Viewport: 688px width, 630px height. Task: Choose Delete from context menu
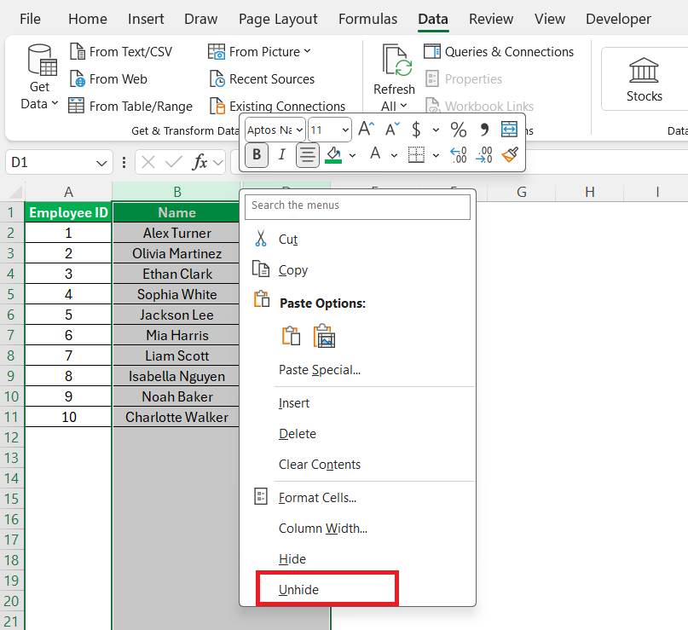pyautogui.click(x=357, y=434)
